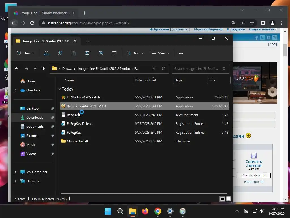Click the search magnifier in Explorer search box

224,69
